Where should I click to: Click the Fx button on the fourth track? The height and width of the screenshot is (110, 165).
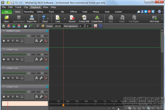[17, 97]
